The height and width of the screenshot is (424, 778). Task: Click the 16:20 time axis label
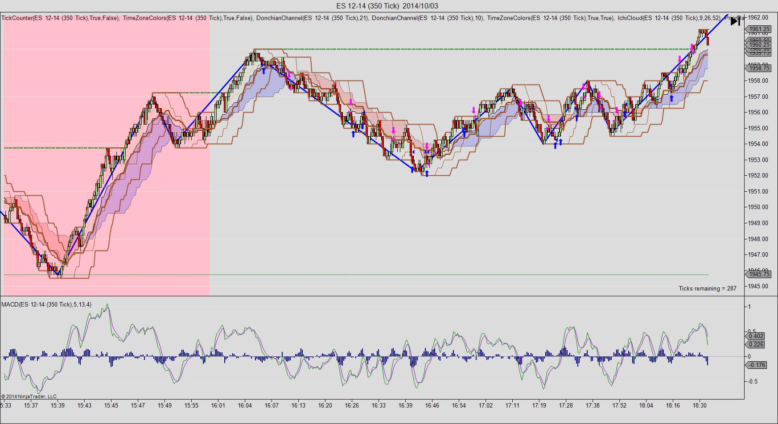point(325,405)
